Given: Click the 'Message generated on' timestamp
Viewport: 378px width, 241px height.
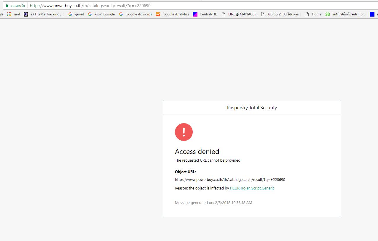Looking at the screenshot, I should click(x=213, y=203).
